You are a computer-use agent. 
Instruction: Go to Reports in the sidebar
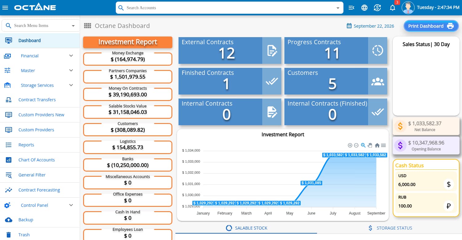40,145
